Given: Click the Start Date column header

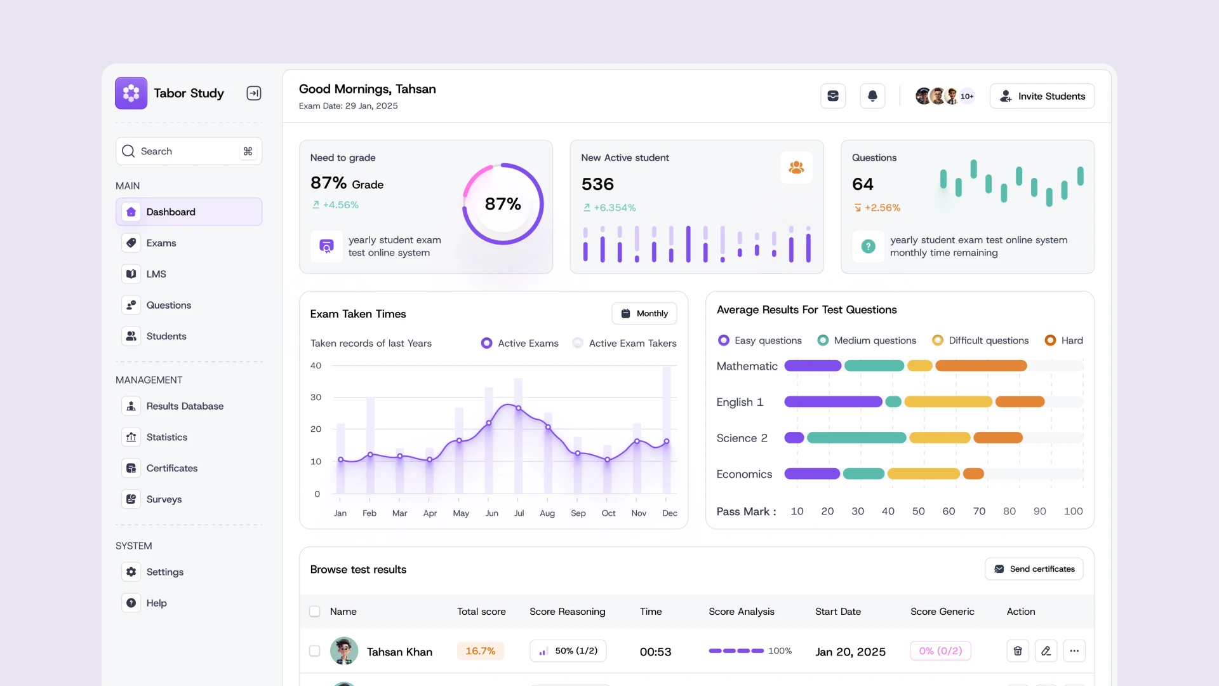Looking at the screenshot, I should 838,612.
